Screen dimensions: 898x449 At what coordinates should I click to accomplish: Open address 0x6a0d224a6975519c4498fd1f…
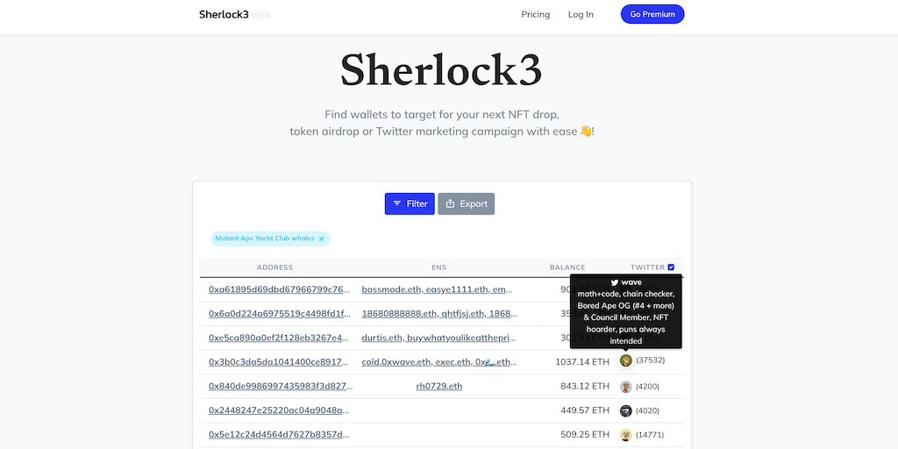coord(280,314)
